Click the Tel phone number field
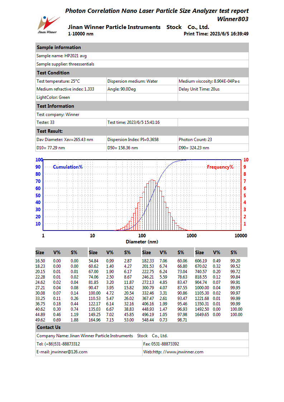This screenshot has height=402, width=284. click(58, 344)
